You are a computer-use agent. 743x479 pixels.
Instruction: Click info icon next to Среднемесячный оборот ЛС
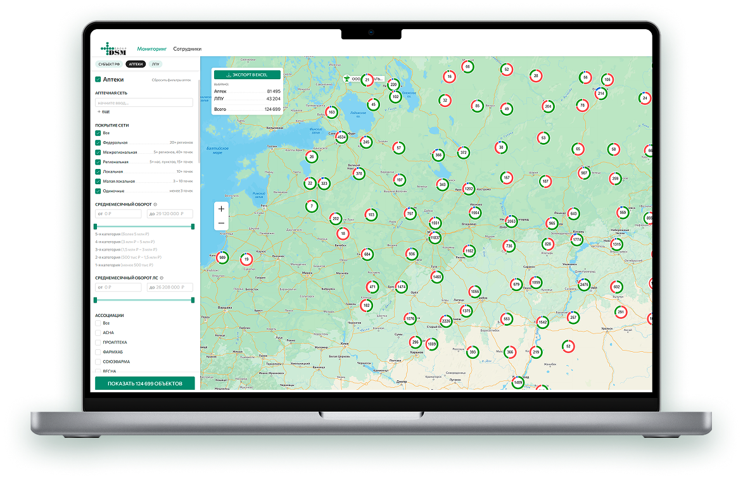[162, 278]
